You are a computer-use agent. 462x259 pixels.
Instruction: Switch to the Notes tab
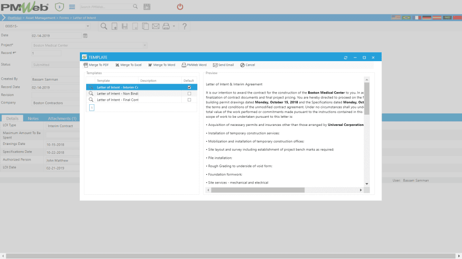click(x=33, y=118)
